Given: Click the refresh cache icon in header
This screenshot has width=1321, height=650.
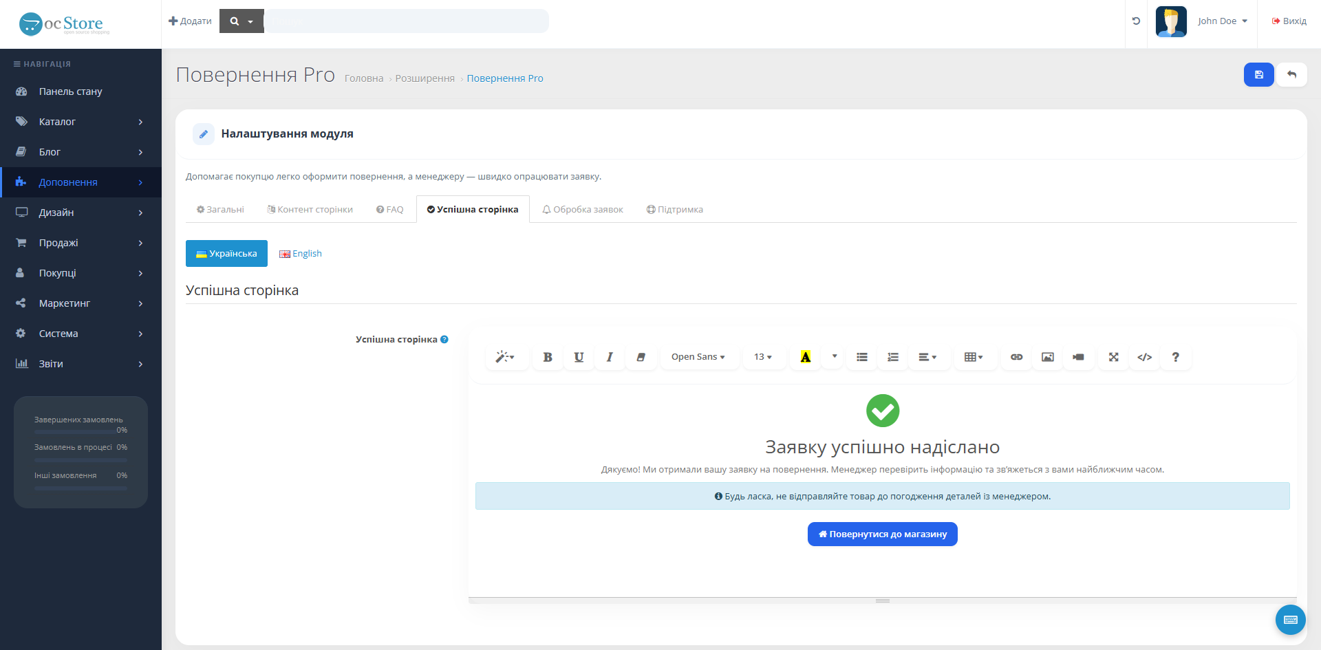Looking at the screenshot, I should [1136, 21].
